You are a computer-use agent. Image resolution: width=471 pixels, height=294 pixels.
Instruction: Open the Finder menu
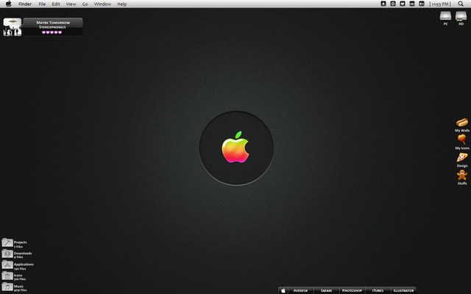25,4
